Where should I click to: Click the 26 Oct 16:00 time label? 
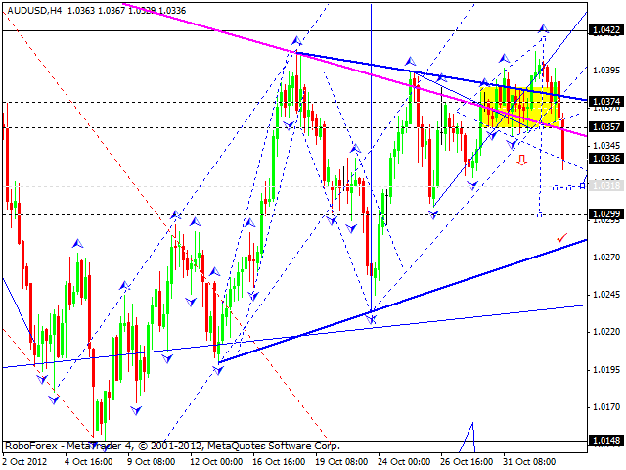click(x=467, y=461)
